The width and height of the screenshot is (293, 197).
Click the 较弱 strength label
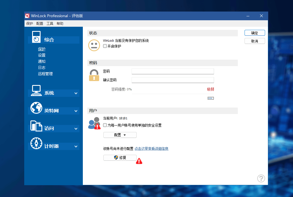coord(211,89)
